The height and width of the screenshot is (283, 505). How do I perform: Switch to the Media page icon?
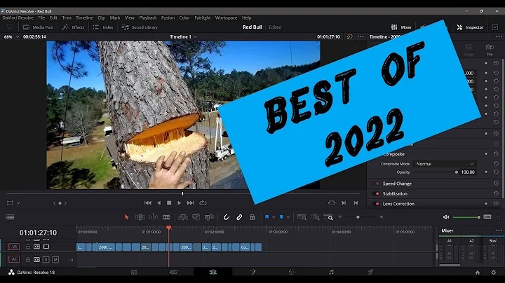tap(134, 272)
